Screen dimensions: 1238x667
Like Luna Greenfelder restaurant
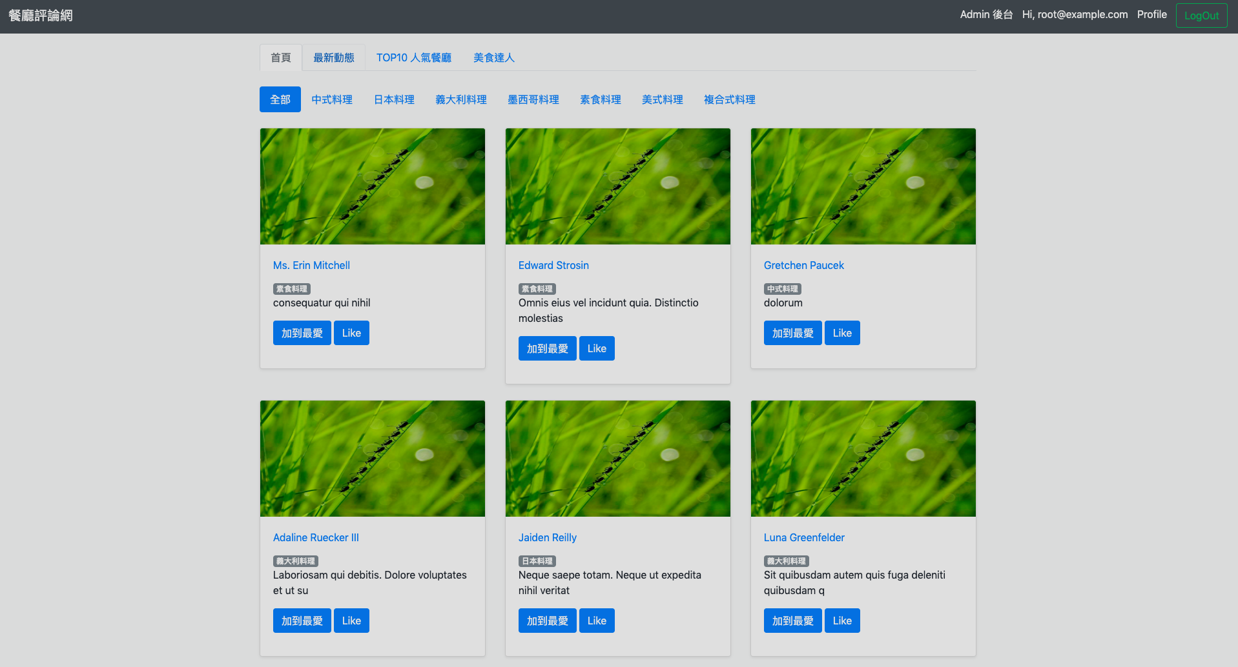coord(842,621)
